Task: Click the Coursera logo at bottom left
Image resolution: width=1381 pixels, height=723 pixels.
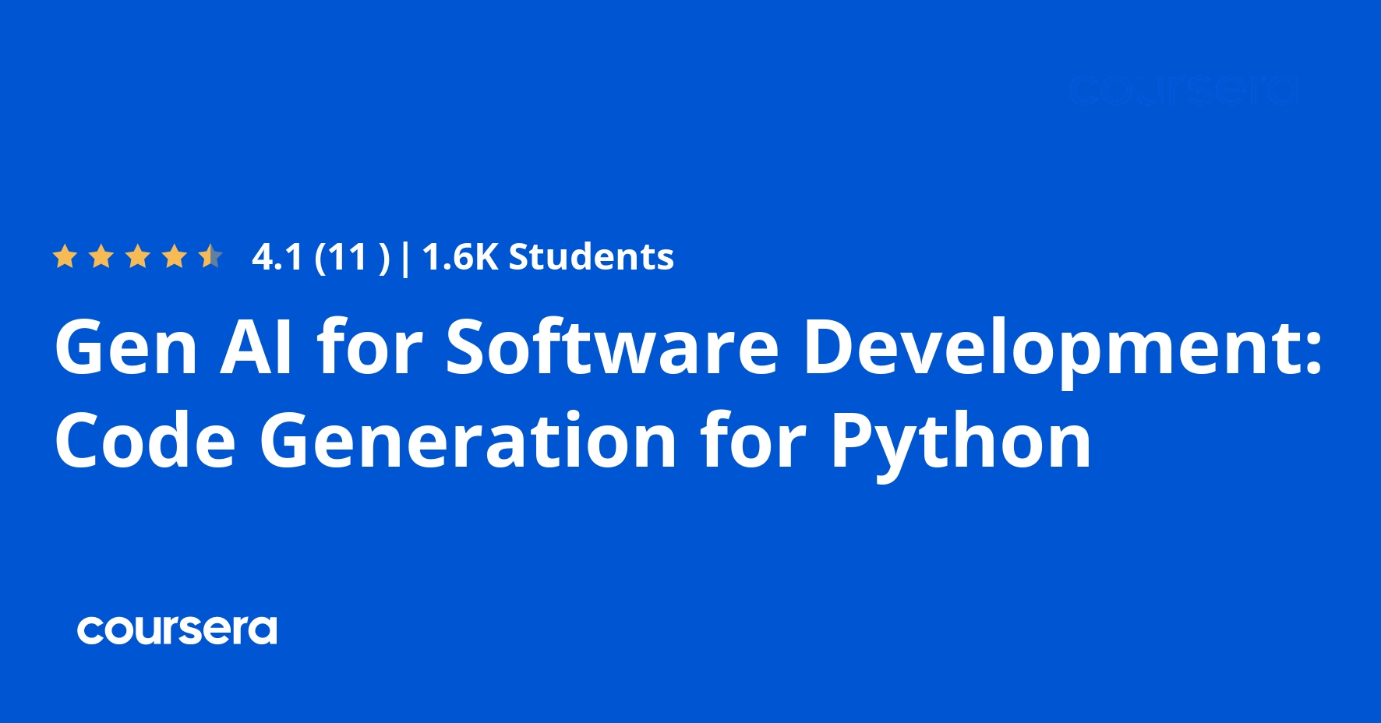Action: (x=177, y=630)
